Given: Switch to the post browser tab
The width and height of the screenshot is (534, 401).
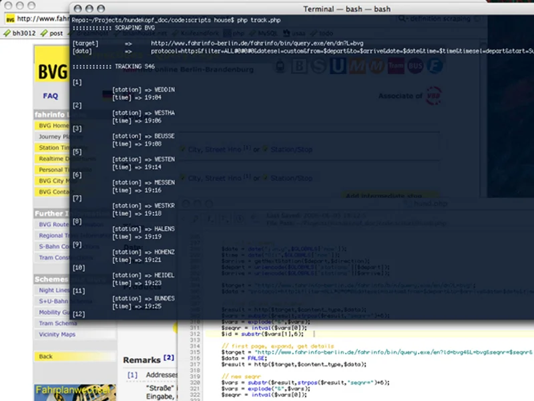Looking at the screenshot, I should click(x=55, y=32).
